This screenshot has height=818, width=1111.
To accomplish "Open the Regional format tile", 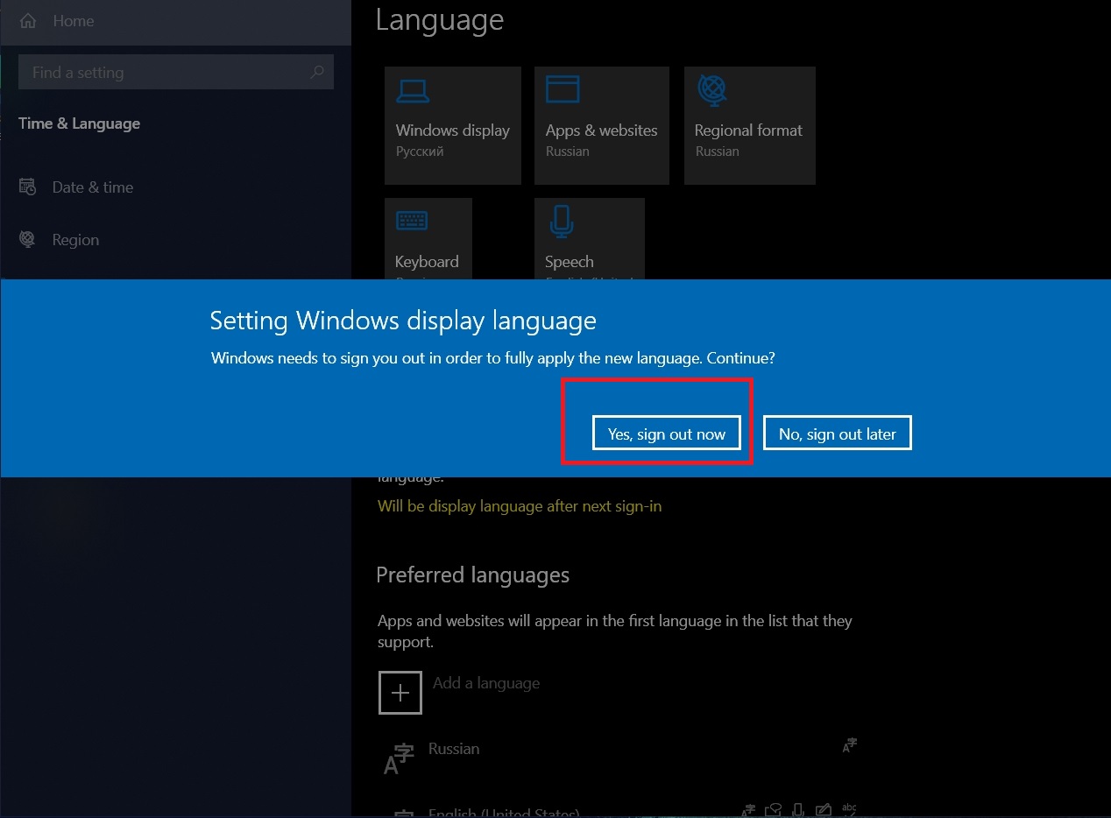I will click(750, 125).
